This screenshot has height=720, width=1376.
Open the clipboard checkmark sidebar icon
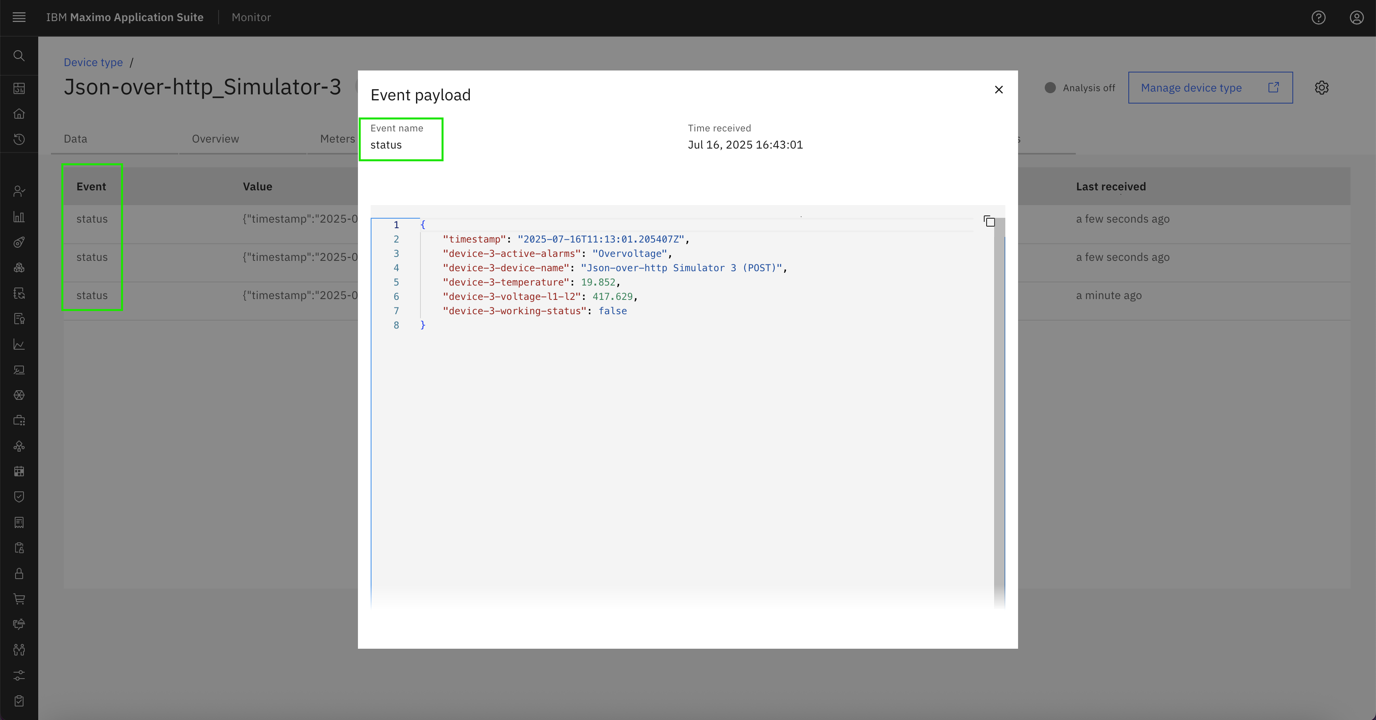pyautogui.click(x=19, y=701)
